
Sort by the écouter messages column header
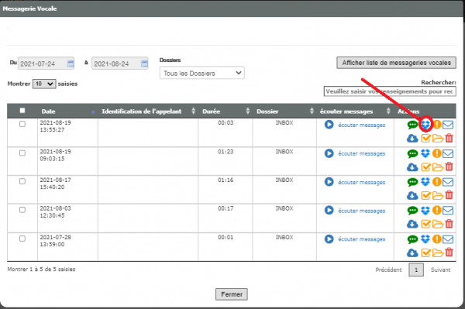pyautogui.click(x=355, y=112)
